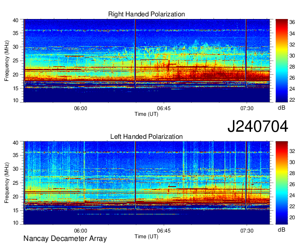
Task: Click 20 MHz tick on Left Handed plot
Action: click(16, 197)
